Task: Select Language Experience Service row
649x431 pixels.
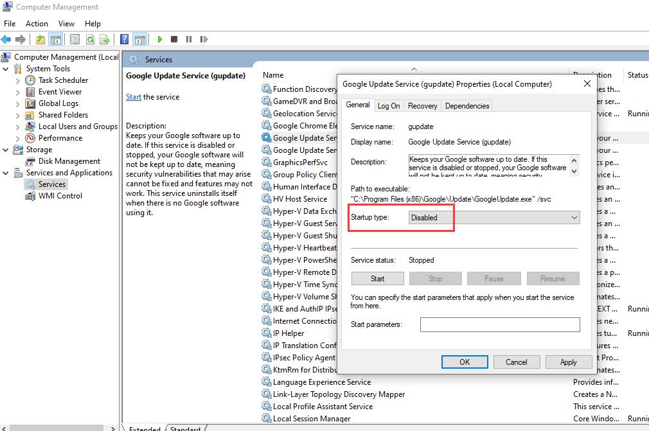Action: point(321,382)
